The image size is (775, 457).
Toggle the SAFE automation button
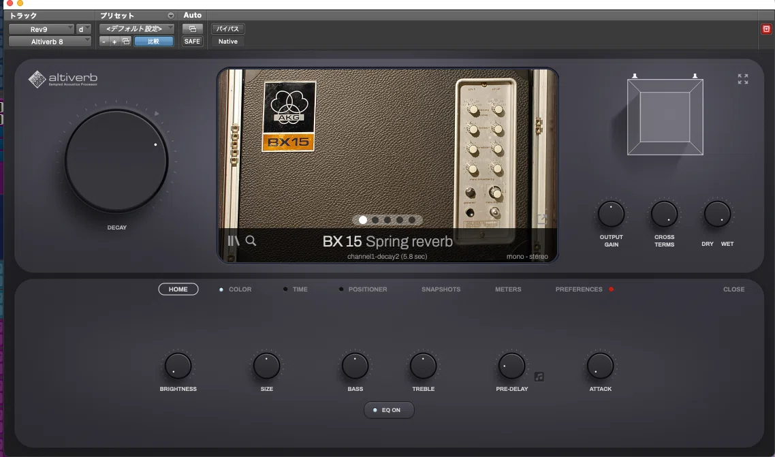tap(192, 42)
